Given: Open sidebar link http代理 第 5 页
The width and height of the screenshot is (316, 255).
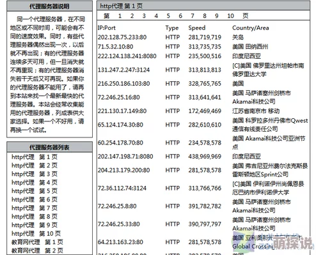Looking at the screenshot, I should pos(35,191).
